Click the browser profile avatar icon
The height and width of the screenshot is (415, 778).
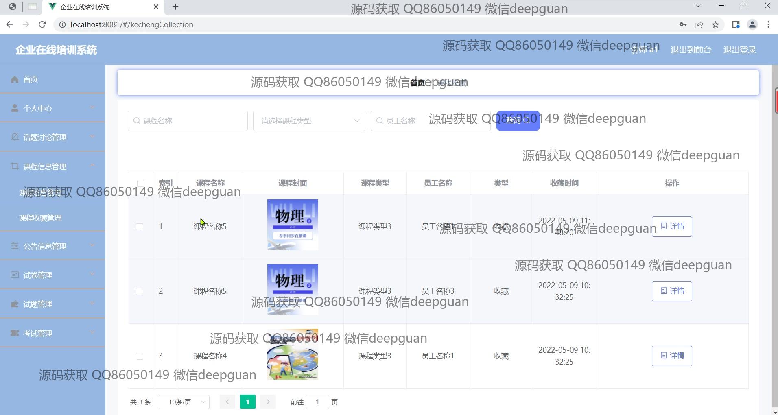[752, 25]
